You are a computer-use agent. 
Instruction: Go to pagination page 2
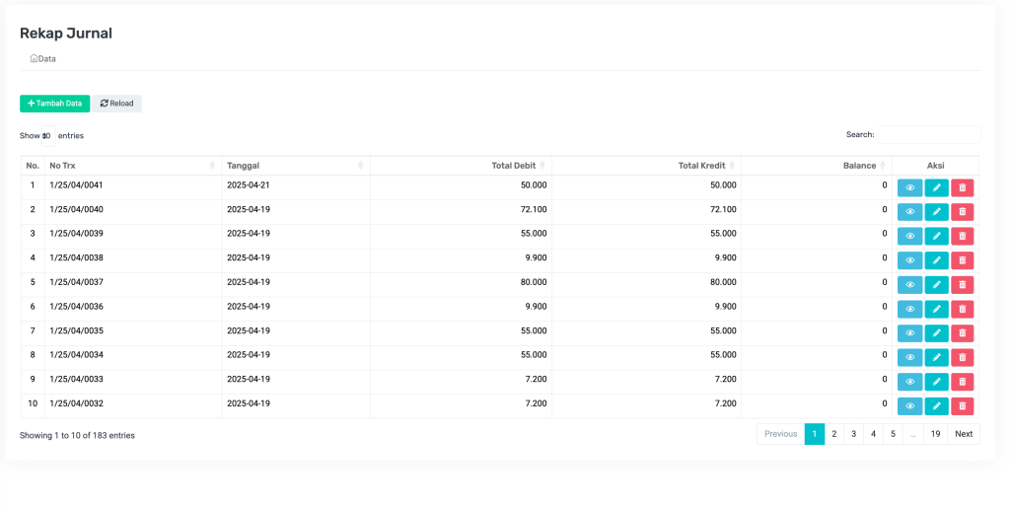pos(833,434)
